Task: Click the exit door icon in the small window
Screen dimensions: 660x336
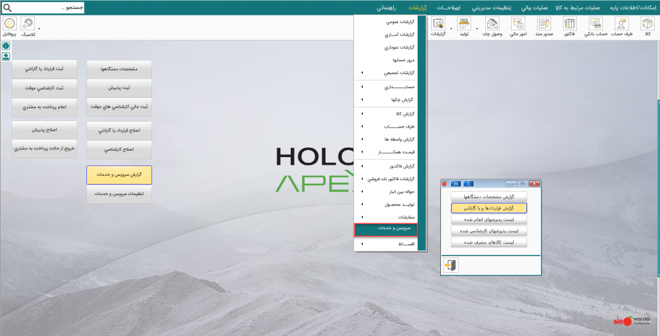Action: [x=451, y=265]
